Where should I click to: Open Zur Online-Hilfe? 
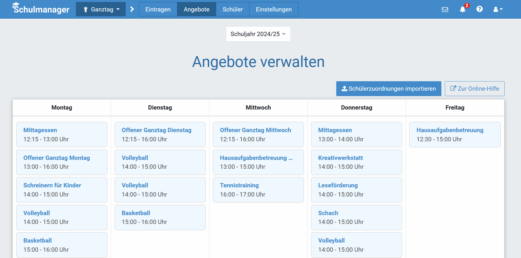(474, 88)
